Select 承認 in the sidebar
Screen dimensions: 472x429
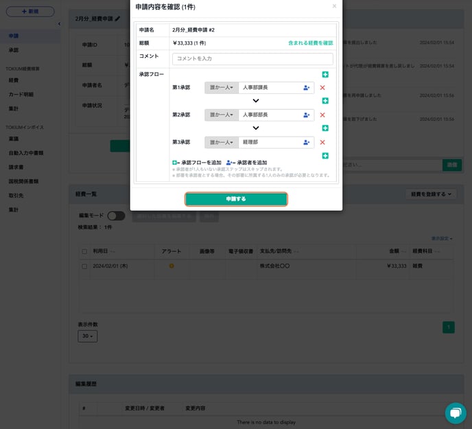point(14,50)
